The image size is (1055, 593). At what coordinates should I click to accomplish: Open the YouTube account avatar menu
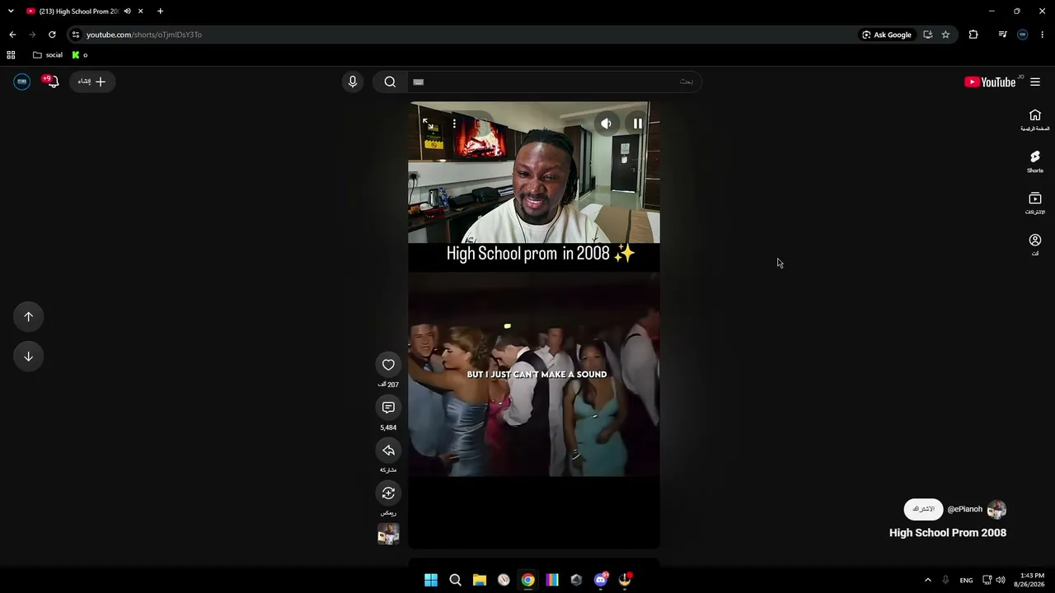click(x=22, y=82)
